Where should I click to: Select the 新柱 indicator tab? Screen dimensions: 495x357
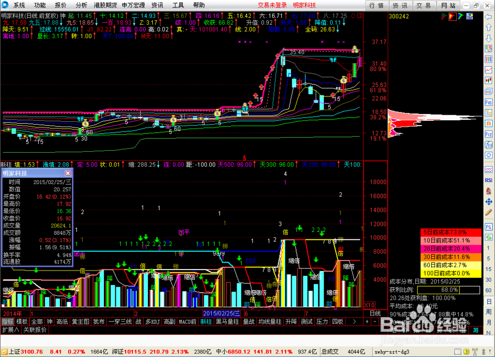(206, 322)
